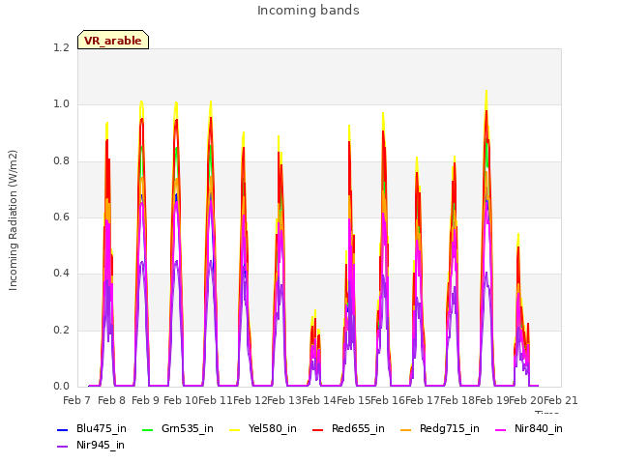This screenshot has height=464, width=619.
Task: Click the 0.8 y-axis tick label
Action: tap(61, 161)
